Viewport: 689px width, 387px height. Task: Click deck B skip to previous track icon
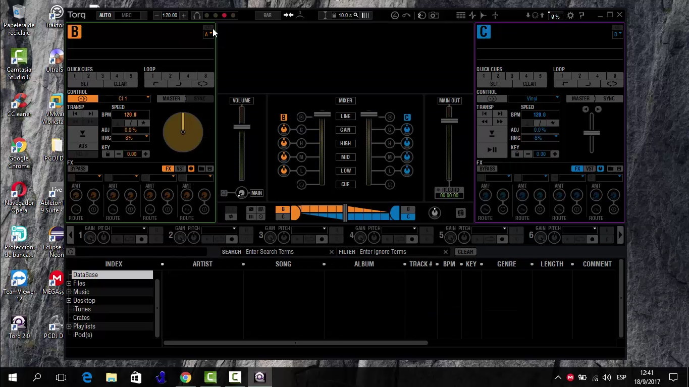(75, 114)
